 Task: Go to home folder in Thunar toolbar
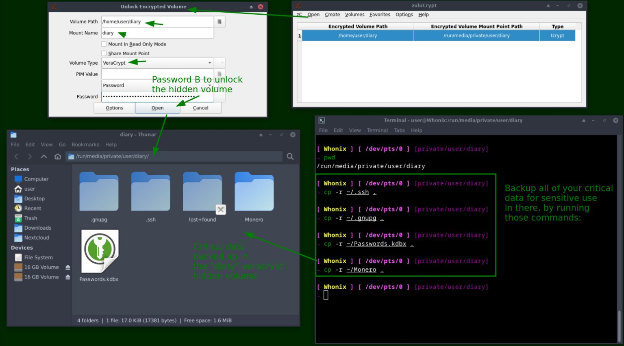pyautogui.click(x=58, y=157)
